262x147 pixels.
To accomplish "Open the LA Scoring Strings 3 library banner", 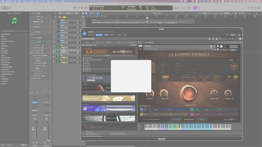I will [108, 52].
